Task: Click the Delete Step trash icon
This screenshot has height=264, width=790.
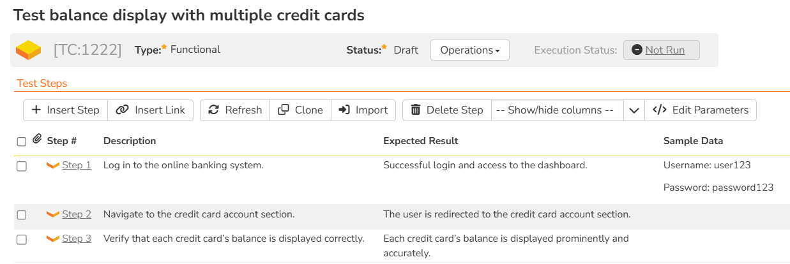Action: [x=416, y=110]
